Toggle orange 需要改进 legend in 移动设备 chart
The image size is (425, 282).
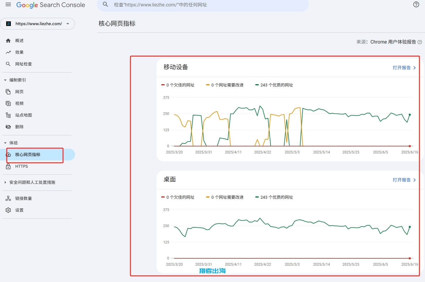tap(225, 85)
